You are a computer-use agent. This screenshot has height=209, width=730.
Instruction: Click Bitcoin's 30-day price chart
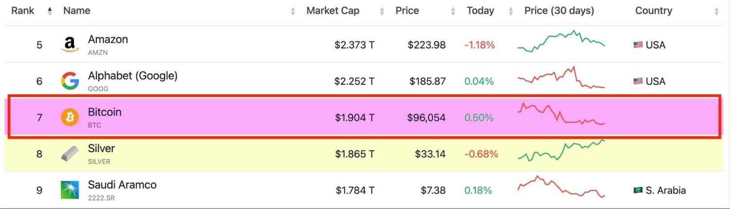[x=561, y=114]
